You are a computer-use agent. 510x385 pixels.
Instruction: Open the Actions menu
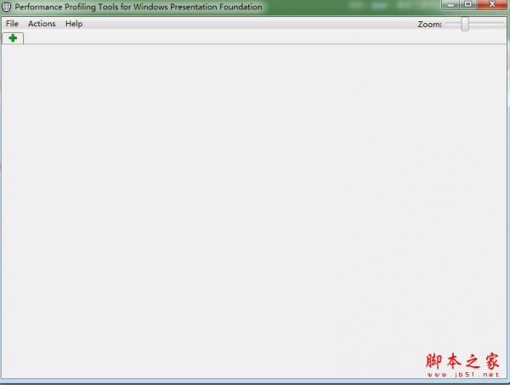[42, 24]
